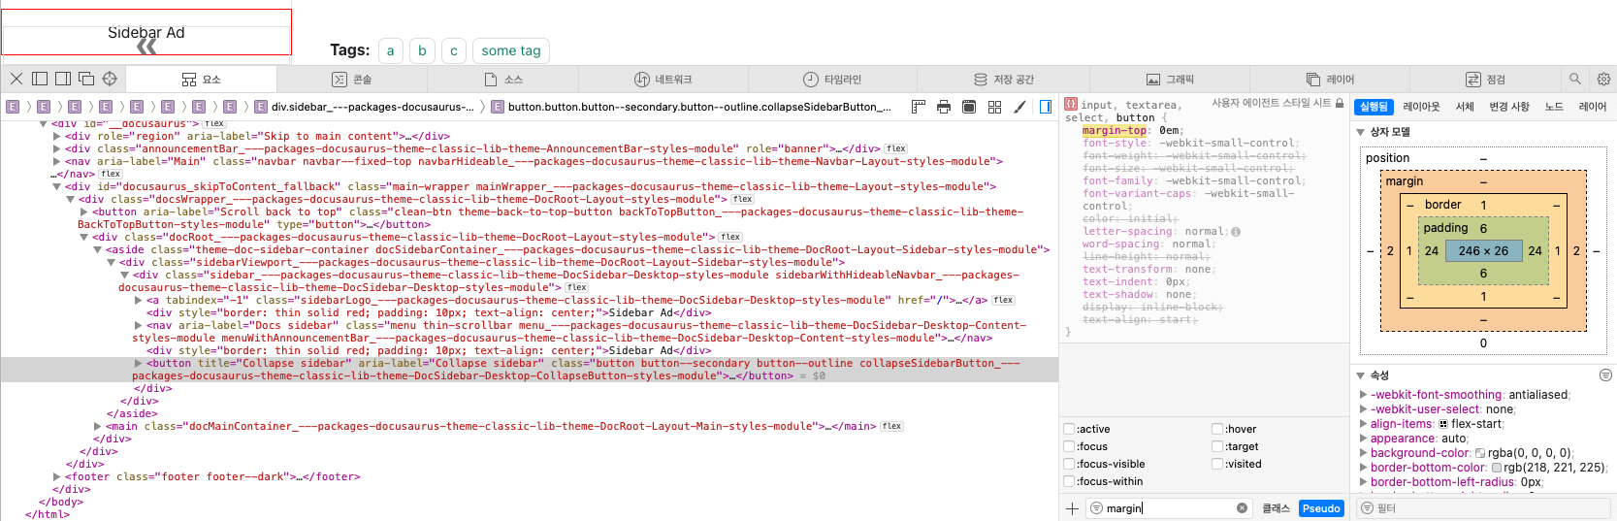Toggle the :focus pseudo-class checkbox

pyautogui.click(x=1069, y=446)
